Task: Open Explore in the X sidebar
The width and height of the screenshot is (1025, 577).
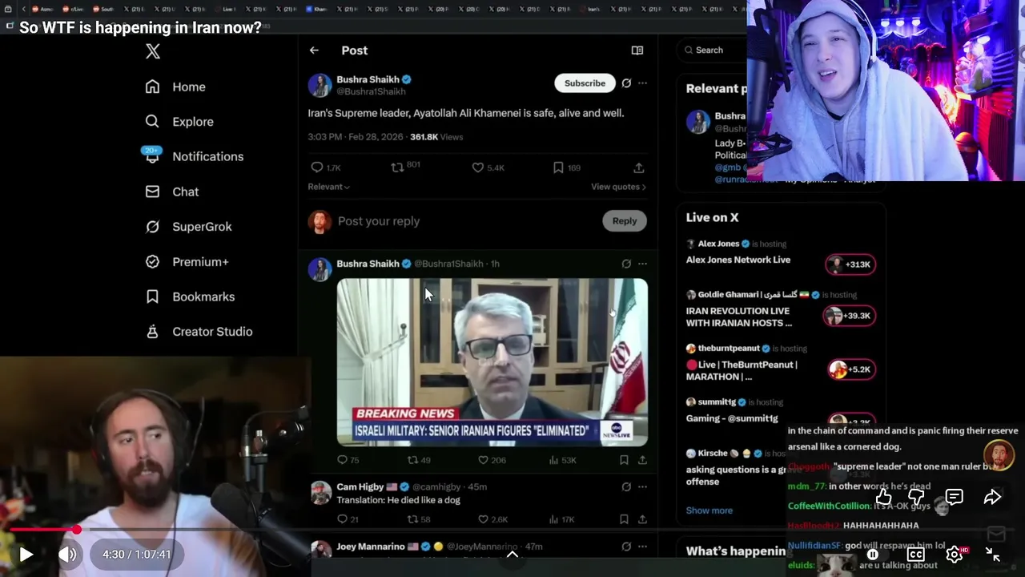Action: click(x=179, y=122)
